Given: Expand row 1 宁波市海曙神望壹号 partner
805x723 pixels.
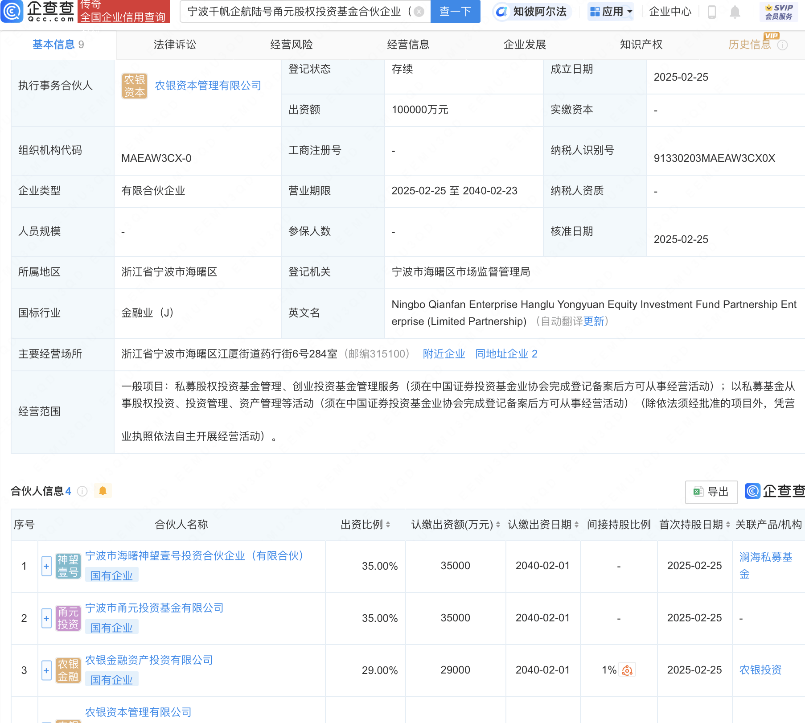Looking at the screenshot, I should click(46, 566).
